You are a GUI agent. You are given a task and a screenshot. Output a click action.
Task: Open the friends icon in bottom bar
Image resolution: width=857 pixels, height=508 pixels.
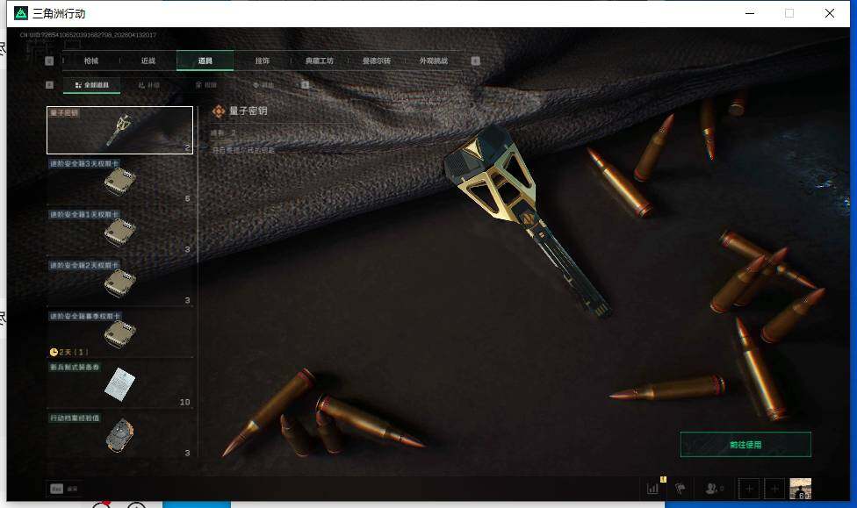[x=713, y=489]
